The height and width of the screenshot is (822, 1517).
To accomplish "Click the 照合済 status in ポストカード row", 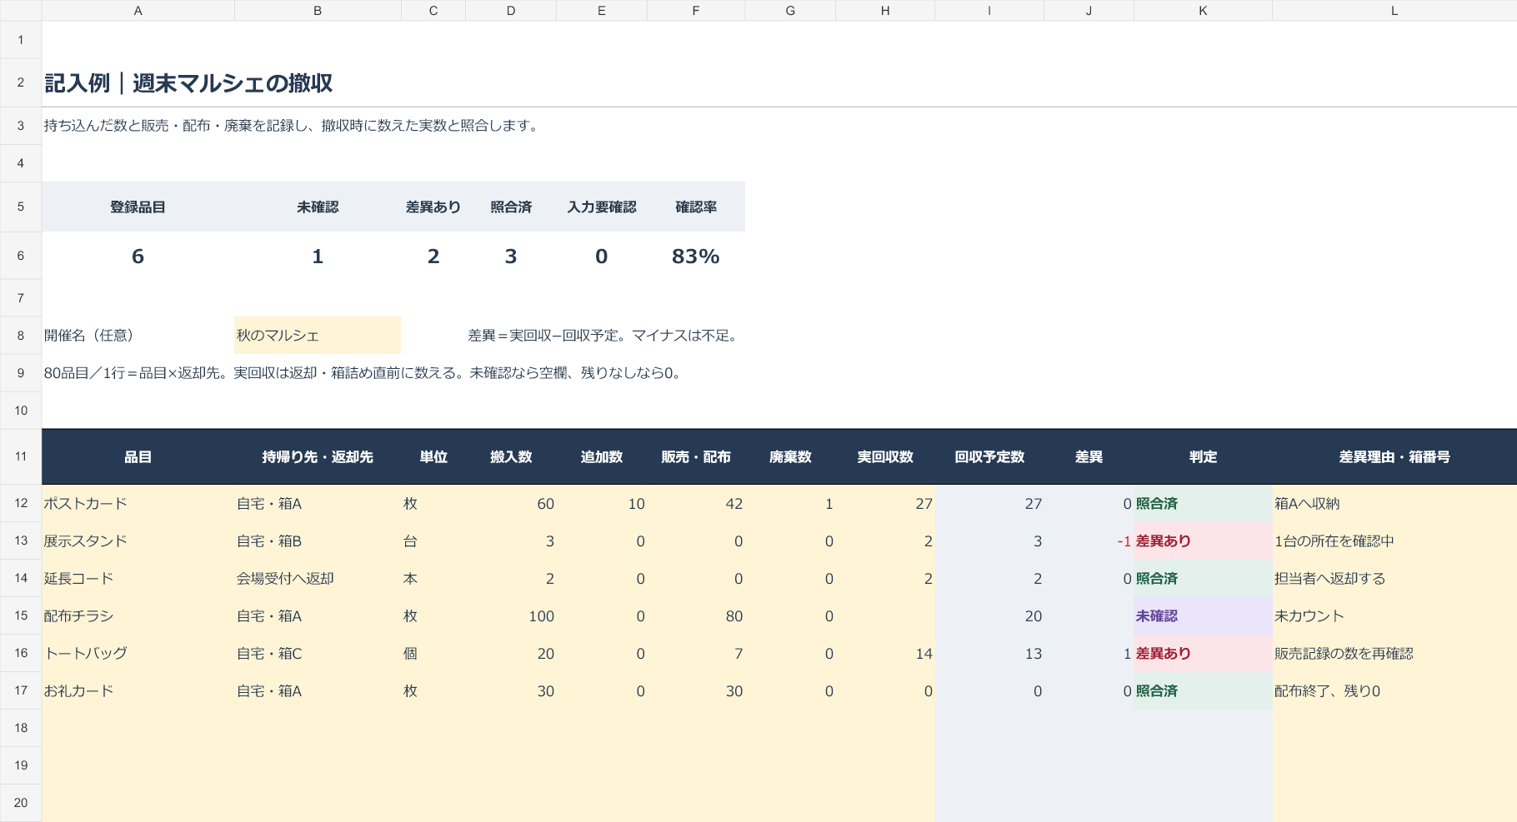I will (x=1203, y=504).
